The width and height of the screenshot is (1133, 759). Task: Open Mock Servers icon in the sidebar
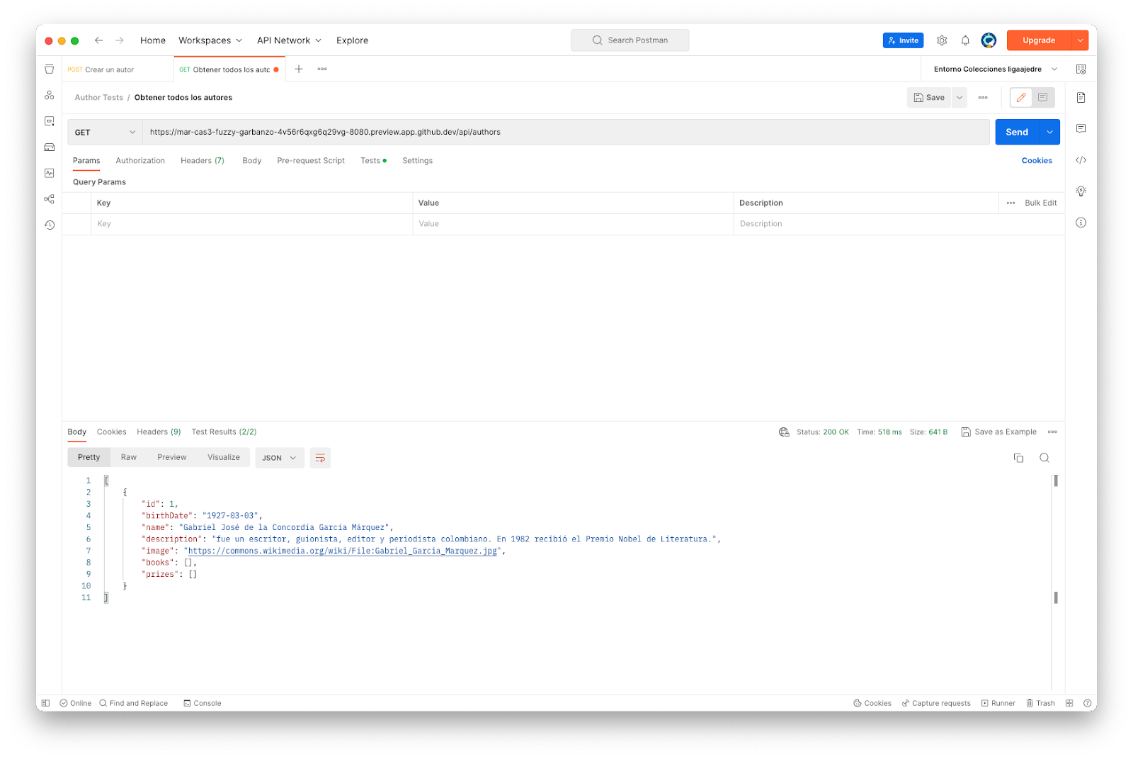(50, 147)
